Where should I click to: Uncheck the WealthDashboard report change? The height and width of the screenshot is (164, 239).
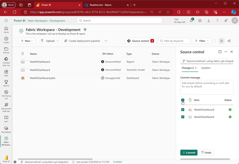coord(182,109)
